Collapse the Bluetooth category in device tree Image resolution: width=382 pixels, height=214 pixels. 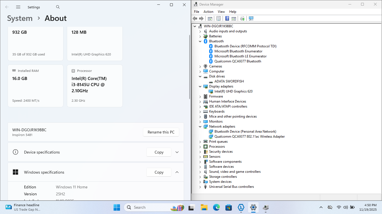[200, 41]
